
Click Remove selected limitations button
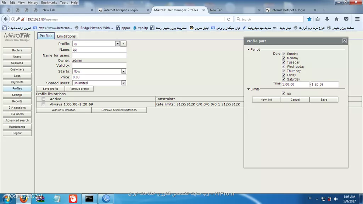point(119,110)
